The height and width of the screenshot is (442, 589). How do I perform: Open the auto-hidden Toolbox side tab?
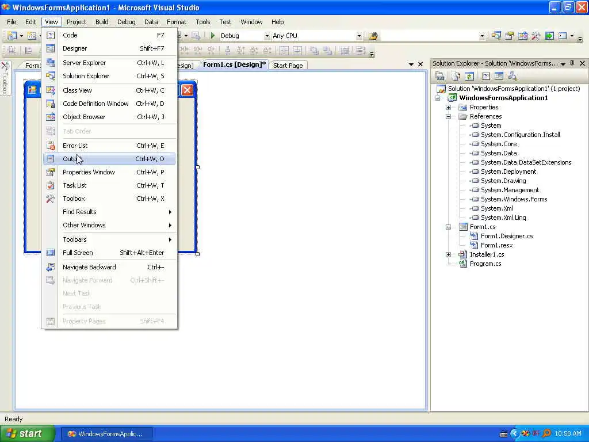click(5, 78)
